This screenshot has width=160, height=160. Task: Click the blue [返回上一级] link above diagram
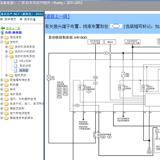coord(57,16)
